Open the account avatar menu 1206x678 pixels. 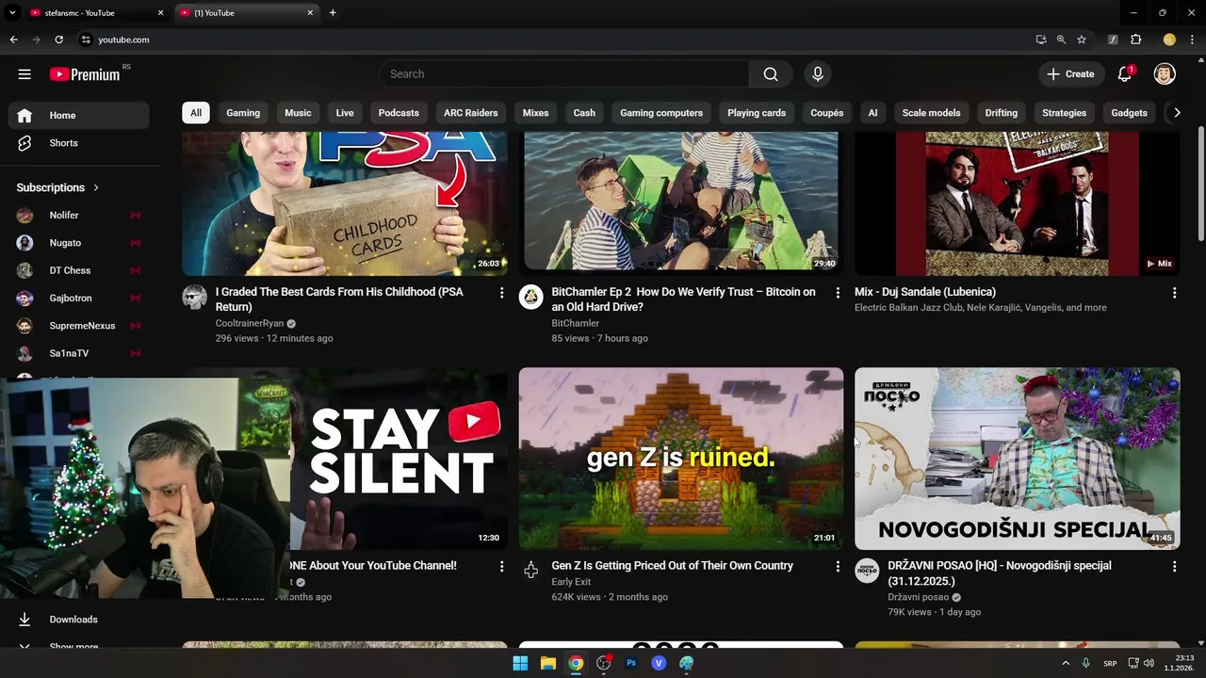point(1165,74)
